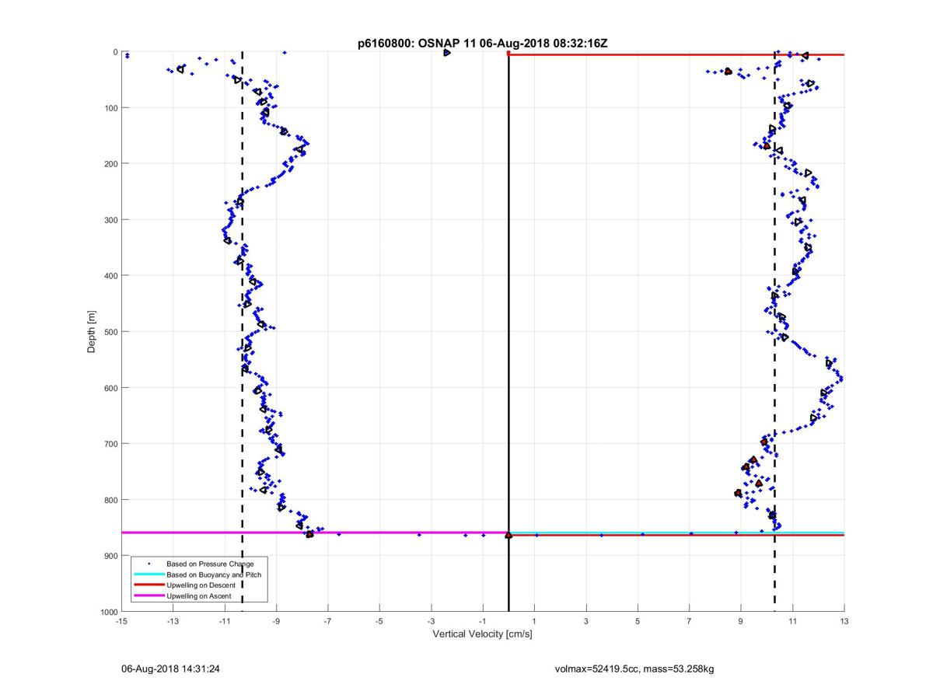Click the 'Vertical Velocity [cm/s]' axis label
The height and width of the screenshot is (688, 933).
coord(482,634)
